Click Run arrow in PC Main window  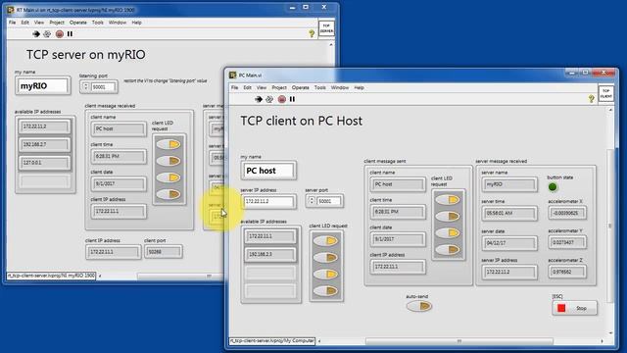click(259, 99)
